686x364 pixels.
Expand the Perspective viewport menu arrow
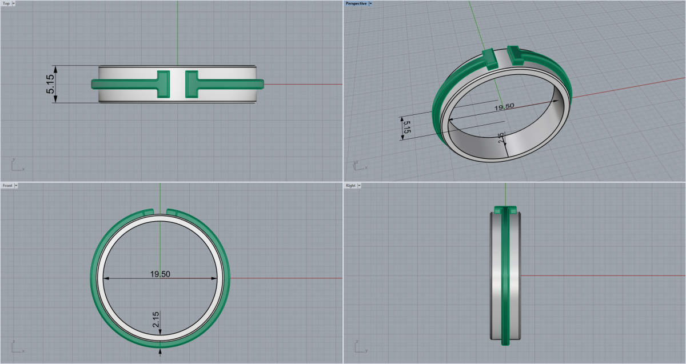[370, 3]
